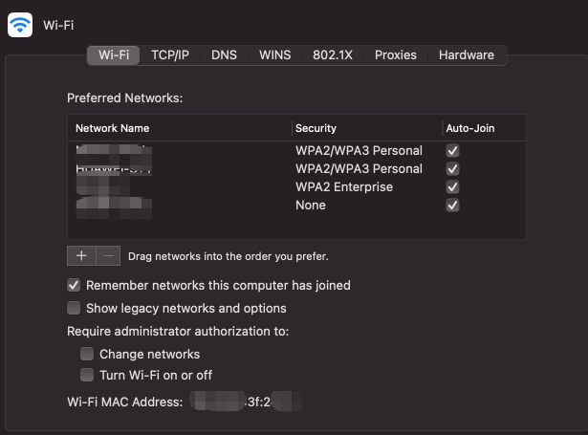
Task: Click the Wi-Fi icon in header
Action: (20, 24)
